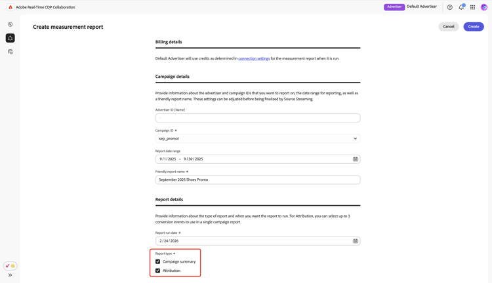Click the Create button
492x283 pixels.
(x=474, y=27)
